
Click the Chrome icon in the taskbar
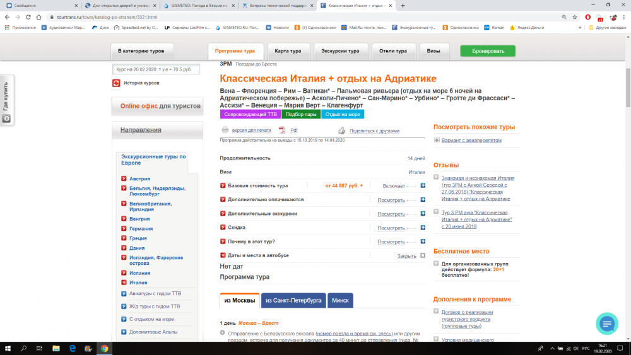[x=105, y=349]
